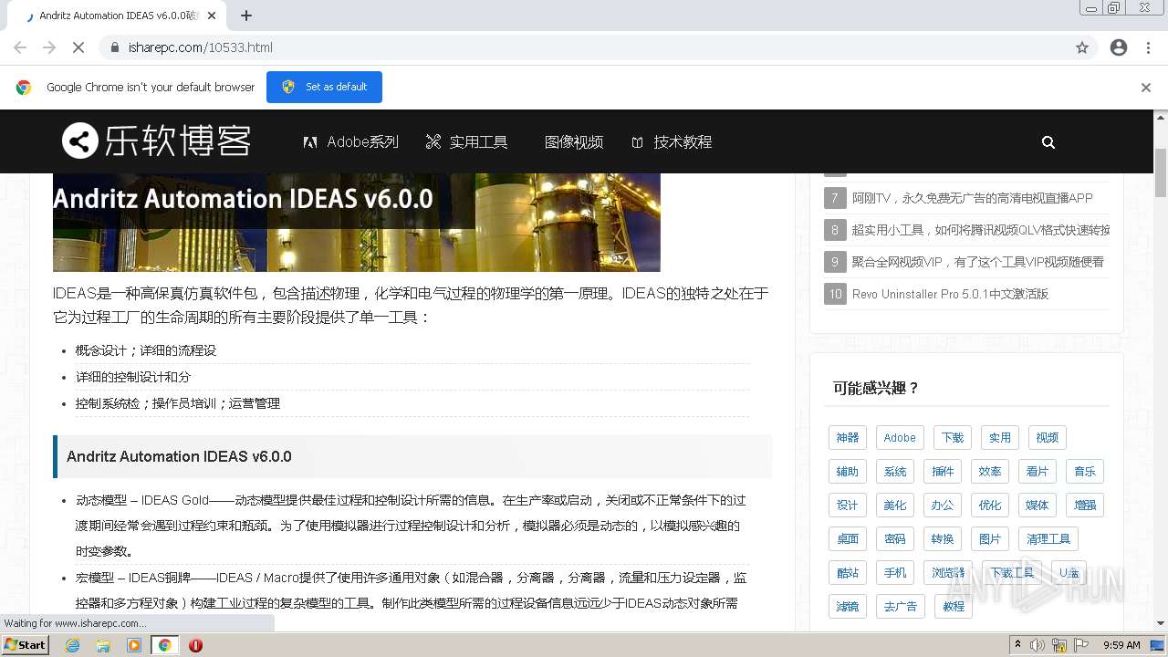Click the 去广告 tag
Screen dimensions: 1168x657
coord(901,607)
